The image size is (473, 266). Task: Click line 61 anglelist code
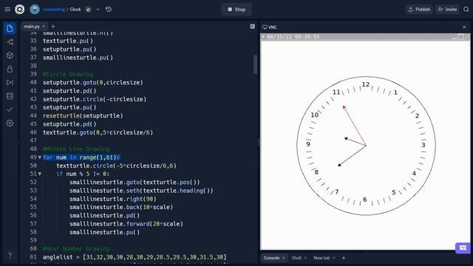(x=135, y=257)
